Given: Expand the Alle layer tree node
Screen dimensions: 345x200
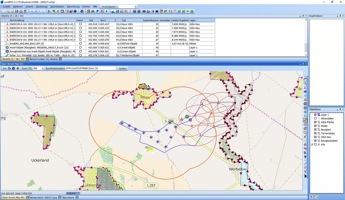Looking at the screenshot, I should click(312, 144).
